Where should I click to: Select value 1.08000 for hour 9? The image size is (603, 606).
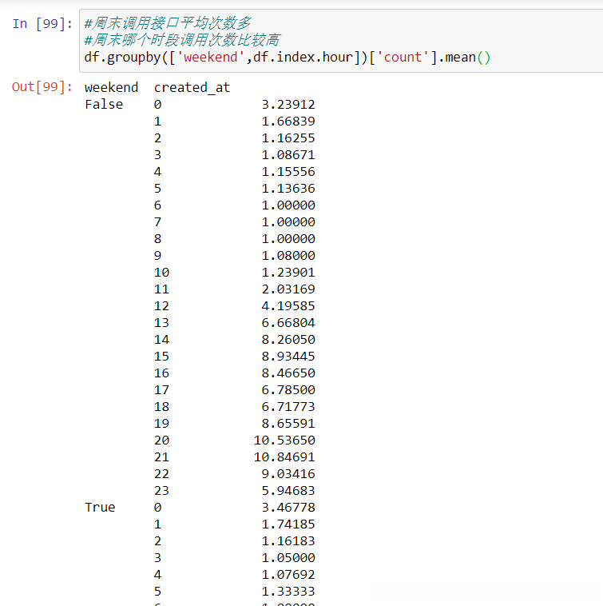(x=288, y=256)
